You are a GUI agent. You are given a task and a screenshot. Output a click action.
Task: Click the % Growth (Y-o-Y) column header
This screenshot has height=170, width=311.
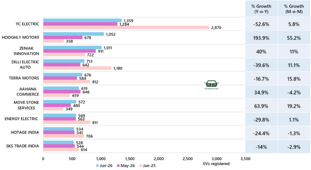point(261,9)
